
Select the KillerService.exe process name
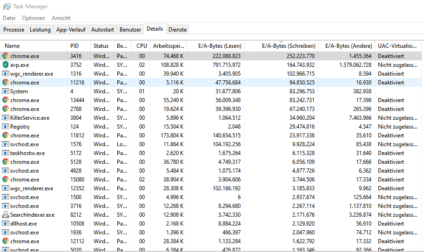pos(30,118)
